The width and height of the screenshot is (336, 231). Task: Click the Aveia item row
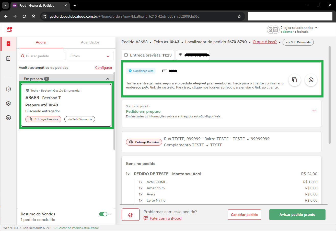(x=228, y=194)
